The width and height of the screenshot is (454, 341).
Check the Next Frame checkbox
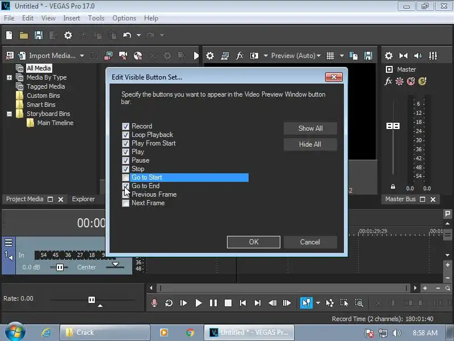click(125, 203)
